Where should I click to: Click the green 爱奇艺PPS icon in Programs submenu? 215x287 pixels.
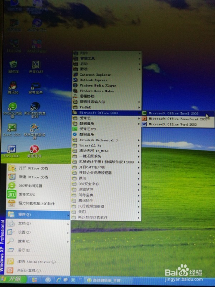(x=75, y=129)
